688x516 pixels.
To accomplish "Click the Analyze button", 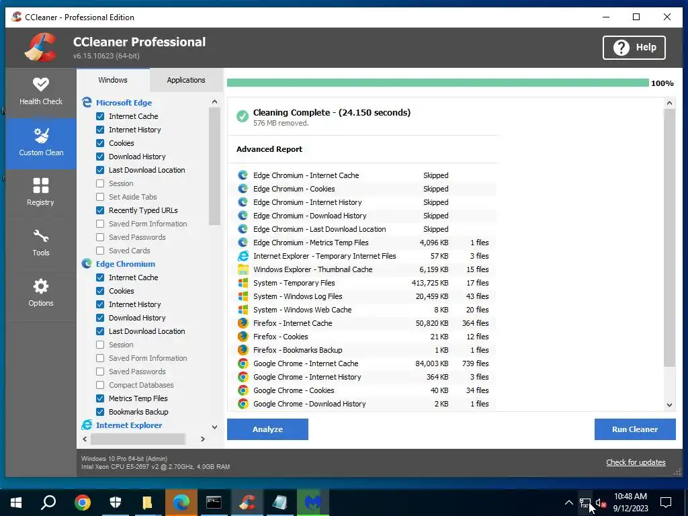I will [267, 429].
